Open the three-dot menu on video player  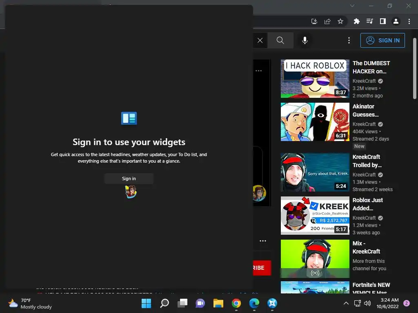tap(258, 71)
